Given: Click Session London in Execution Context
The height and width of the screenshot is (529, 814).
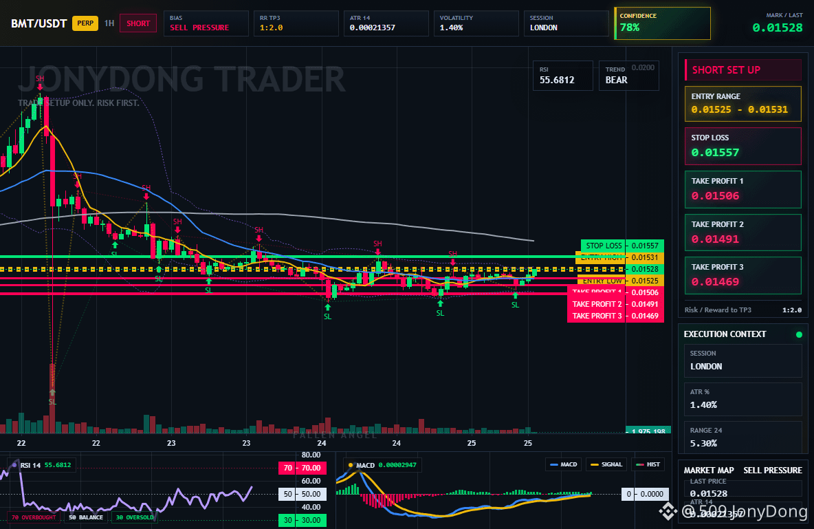Looking at the screenshot, I should pos(743,360).
